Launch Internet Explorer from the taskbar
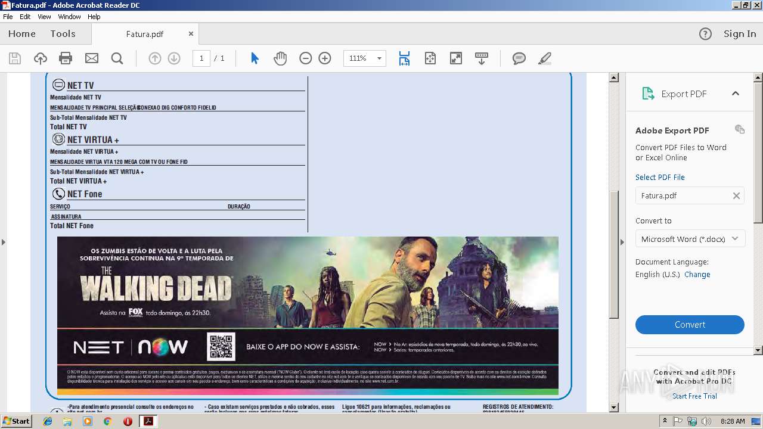Viewport: 763px width, 429px height. click(48, 421)
